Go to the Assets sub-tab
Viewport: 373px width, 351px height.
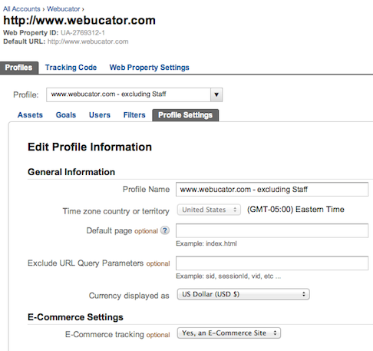click(x=30, y=115)
